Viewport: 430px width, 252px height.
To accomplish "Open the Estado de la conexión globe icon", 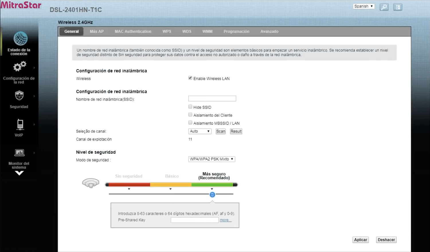I will pyautogui.click(x=20, y=39).
